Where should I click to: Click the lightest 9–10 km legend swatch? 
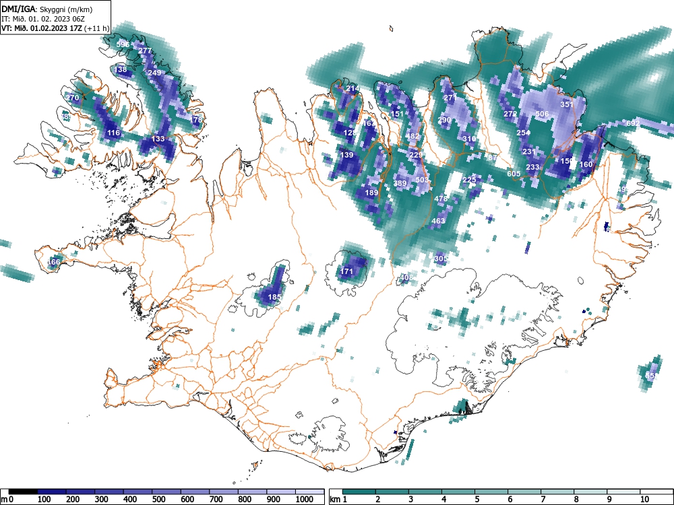623,492
